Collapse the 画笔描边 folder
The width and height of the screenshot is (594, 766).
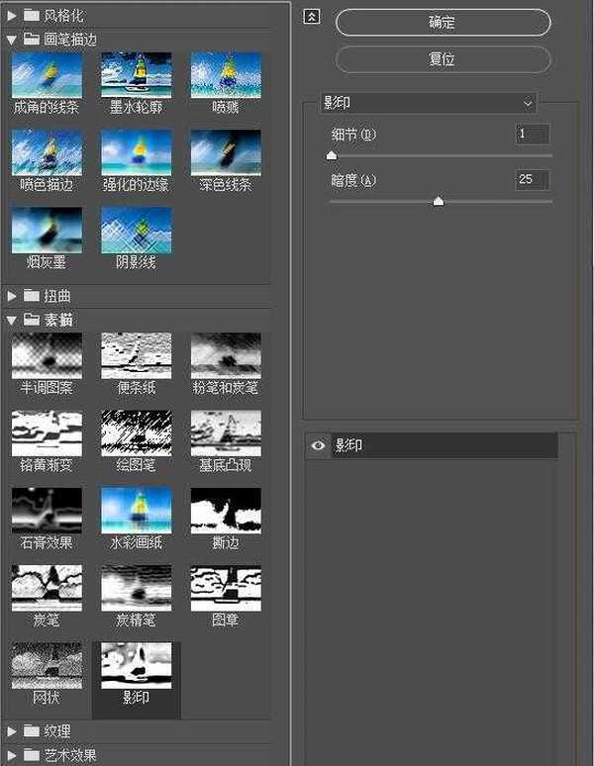point(12,40)
